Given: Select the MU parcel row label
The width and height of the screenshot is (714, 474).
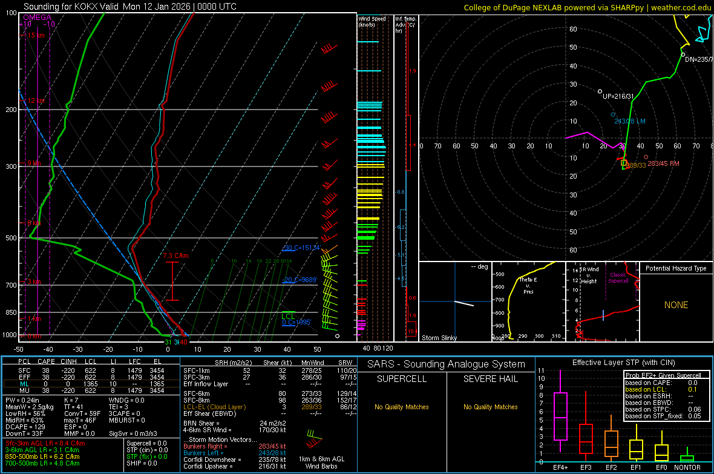Looking at the screenshot, I should click(24, 390).
